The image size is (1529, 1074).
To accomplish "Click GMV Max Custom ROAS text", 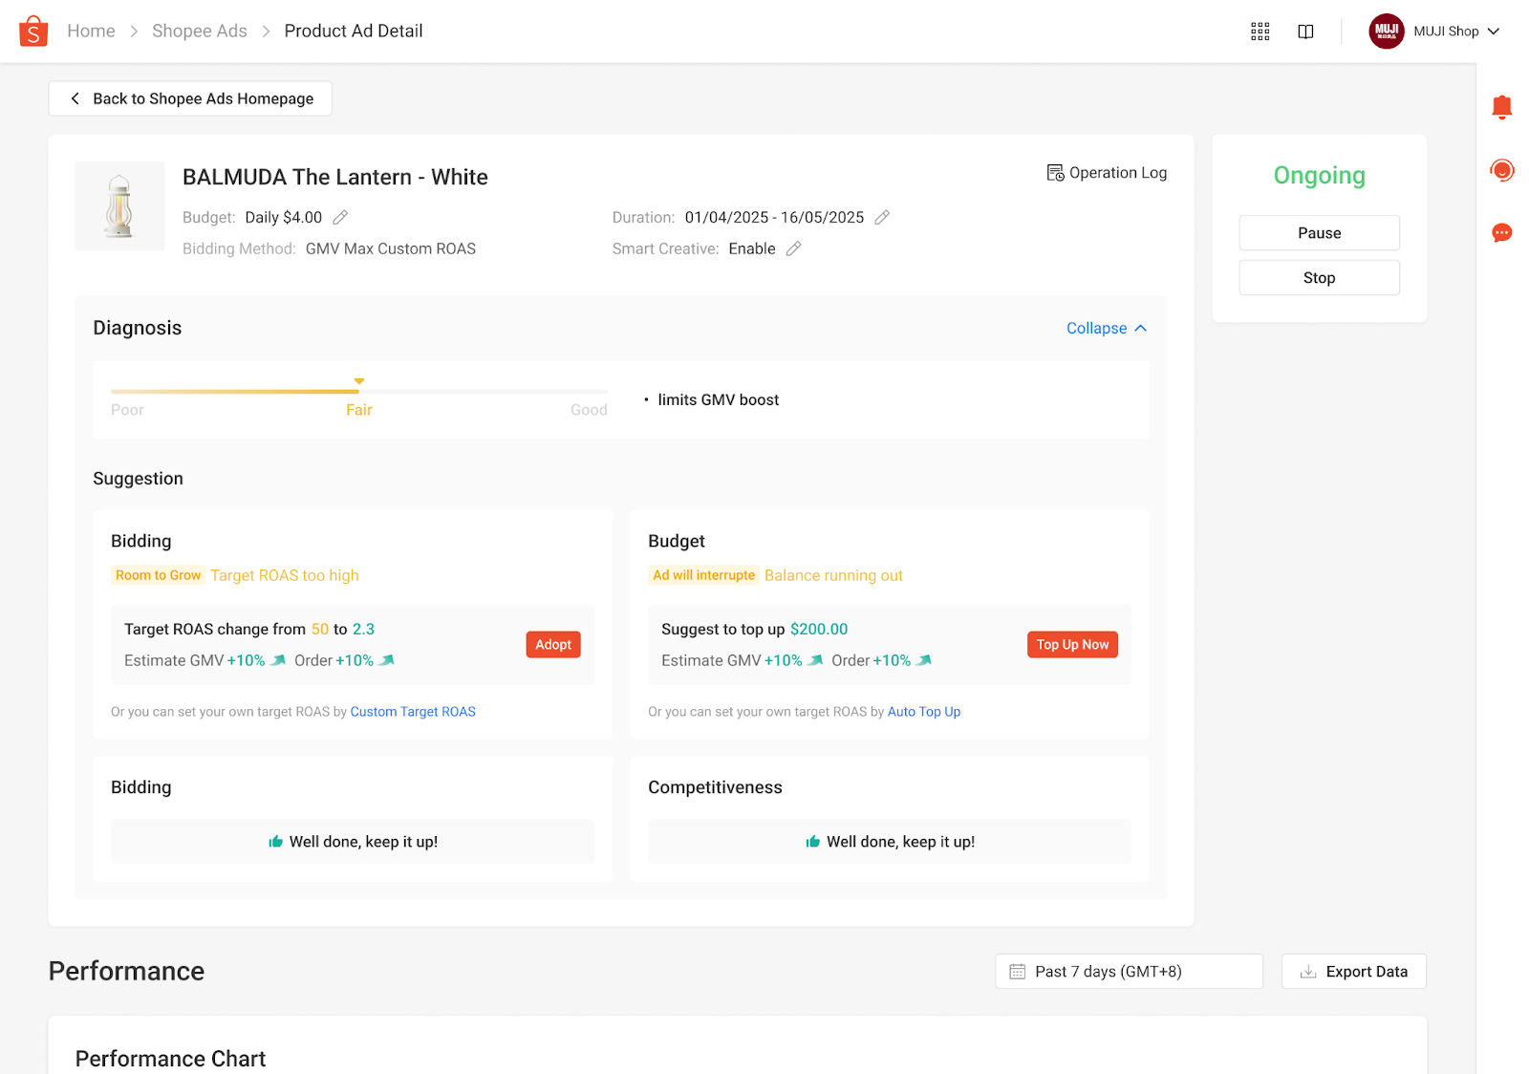I will pyautogui.click(x=391, y=249).
